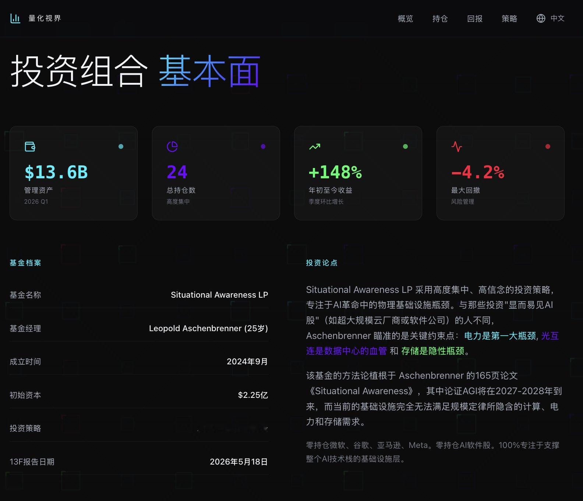Click the 2026年5月18日 report date value
The image size is (583, 501).
point(239,462)
